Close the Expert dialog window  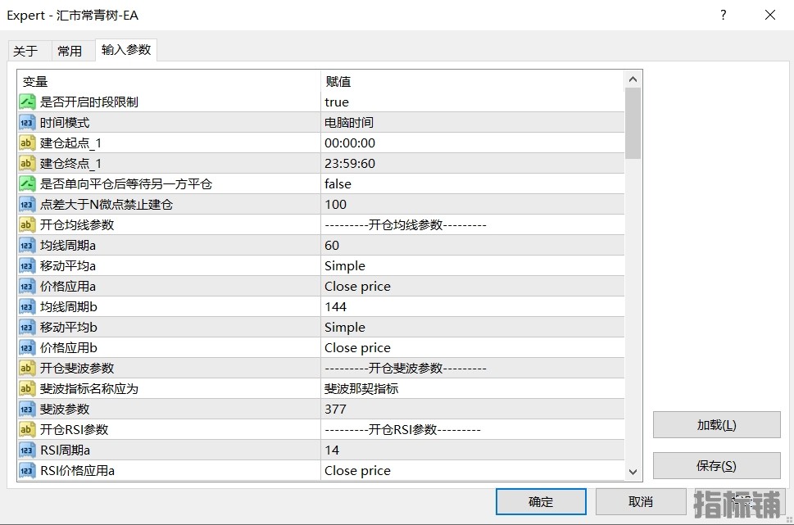pos(770,15)
